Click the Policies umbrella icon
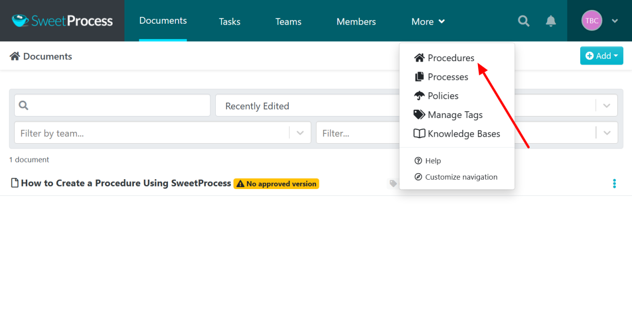Screen dimensions: 632x311 [419, 96]
